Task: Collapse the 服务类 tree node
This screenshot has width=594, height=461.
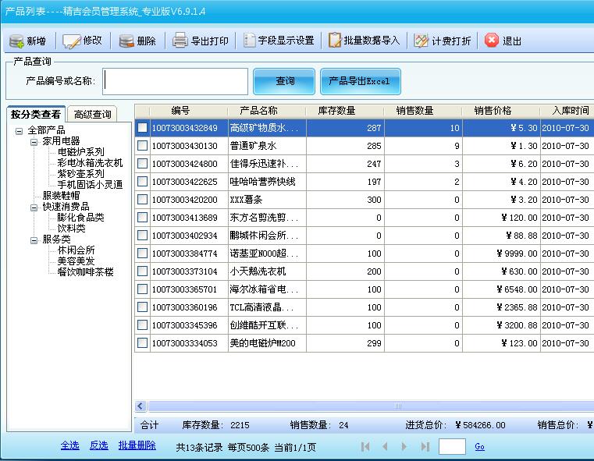Action: [x=34, y=240]
